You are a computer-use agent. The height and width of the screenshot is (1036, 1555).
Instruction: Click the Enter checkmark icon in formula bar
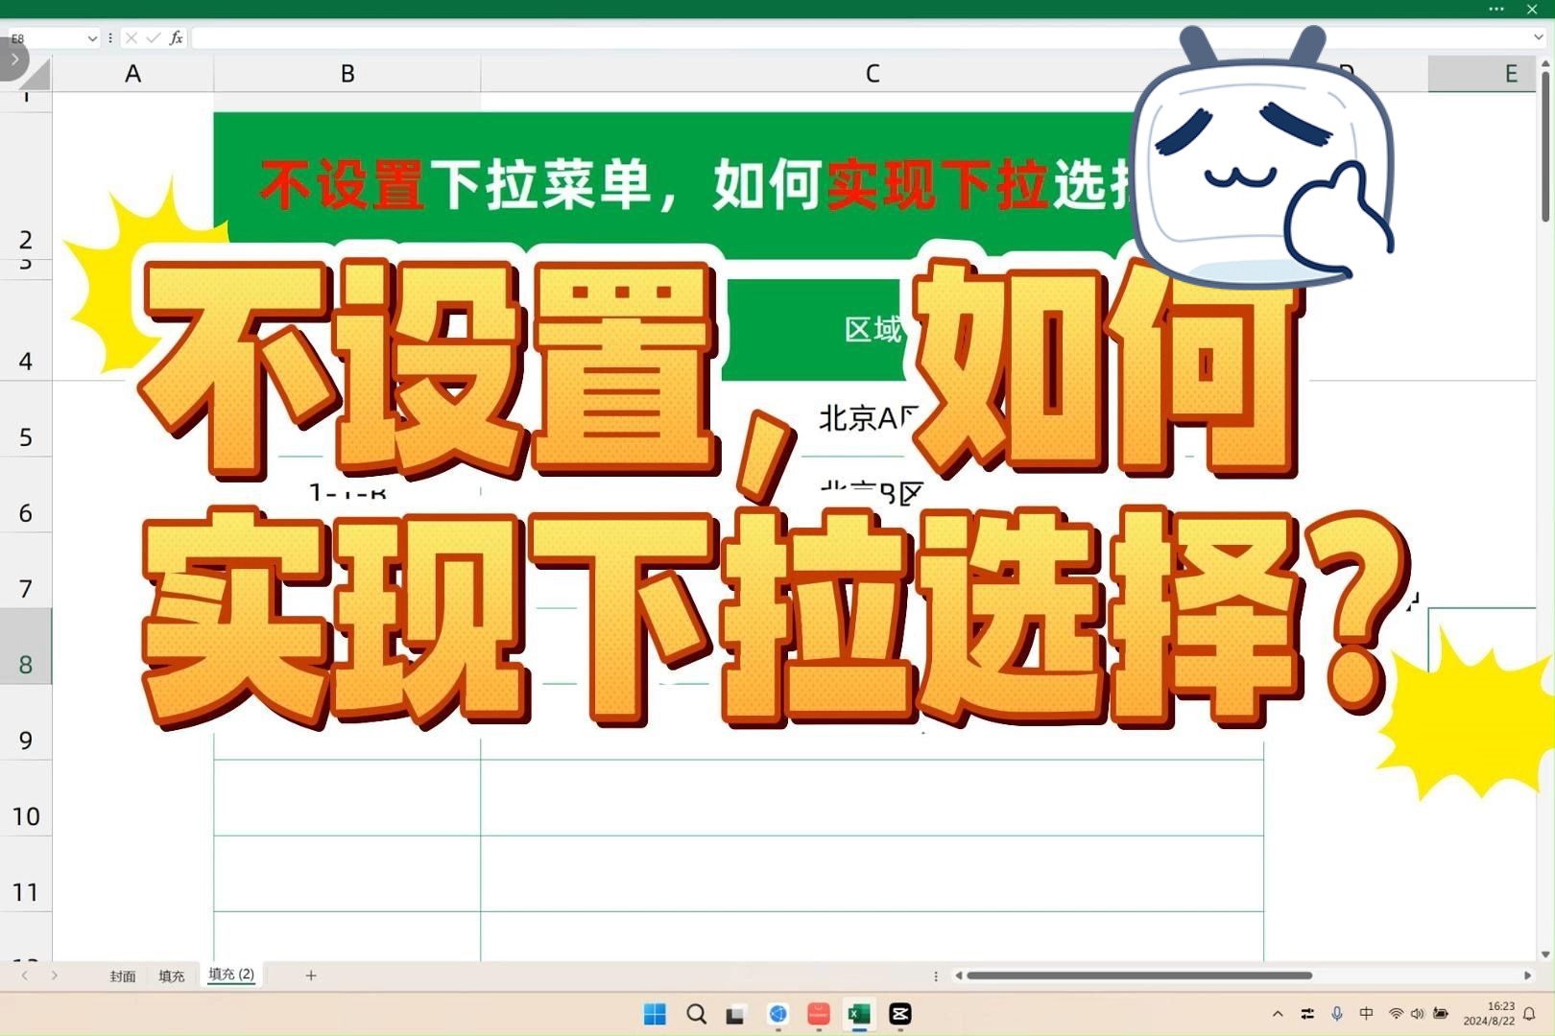tap(153, 38)
